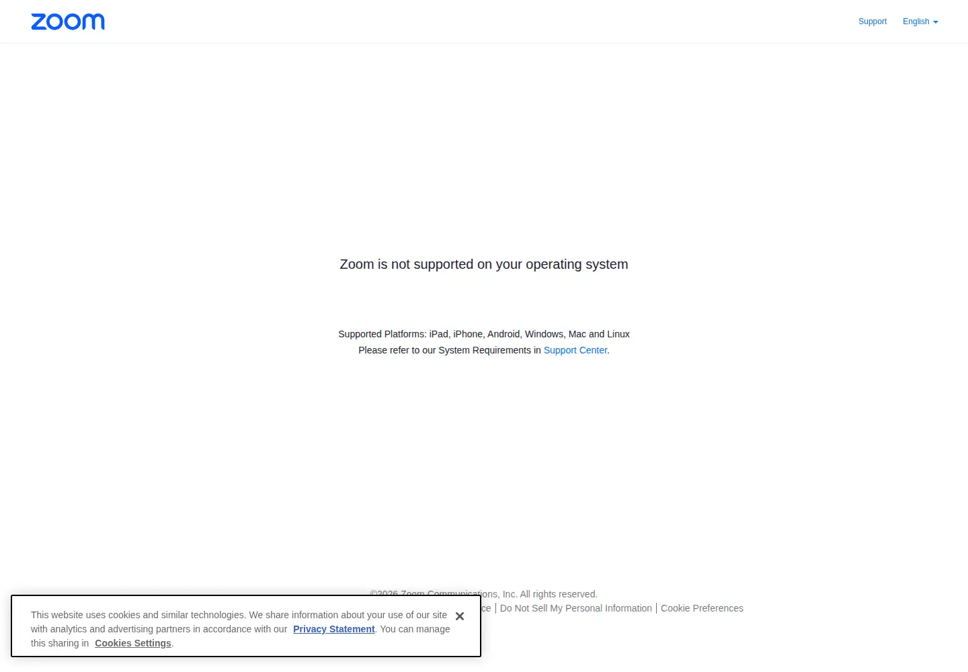
Task: Click the unsupported operating system heading
Action: coord(484,264)
